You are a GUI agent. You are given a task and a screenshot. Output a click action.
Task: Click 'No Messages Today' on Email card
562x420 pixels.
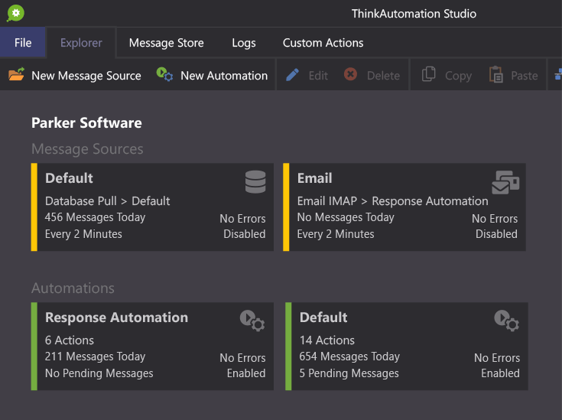point(346,217)
